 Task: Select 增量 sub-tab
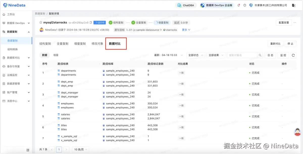pos(56,55)
